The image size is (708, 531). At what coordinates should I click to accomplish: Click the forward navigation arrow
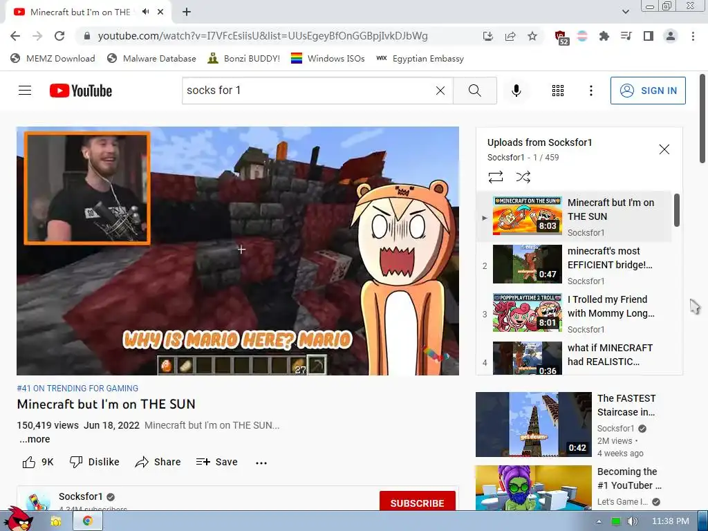pos(37,36)
